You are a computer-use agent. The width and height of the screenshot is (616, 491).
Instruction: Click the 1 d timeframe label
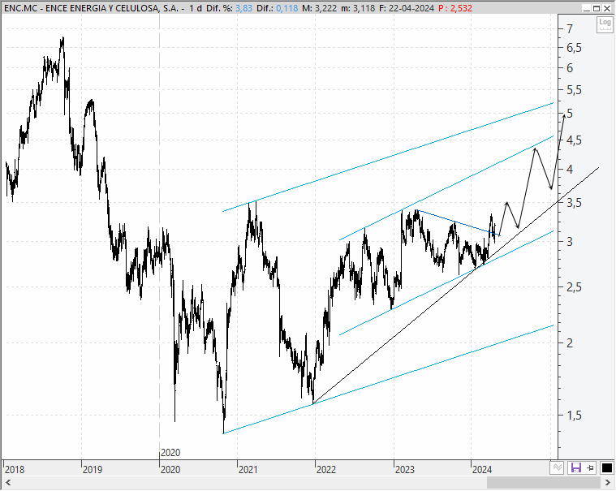[x=196, y=8]
